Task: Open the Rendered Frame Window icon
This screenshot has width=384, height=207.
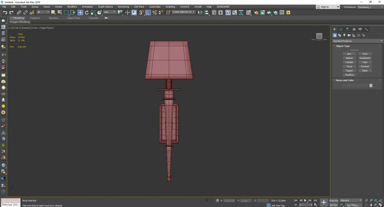Action: coord(263,12)
